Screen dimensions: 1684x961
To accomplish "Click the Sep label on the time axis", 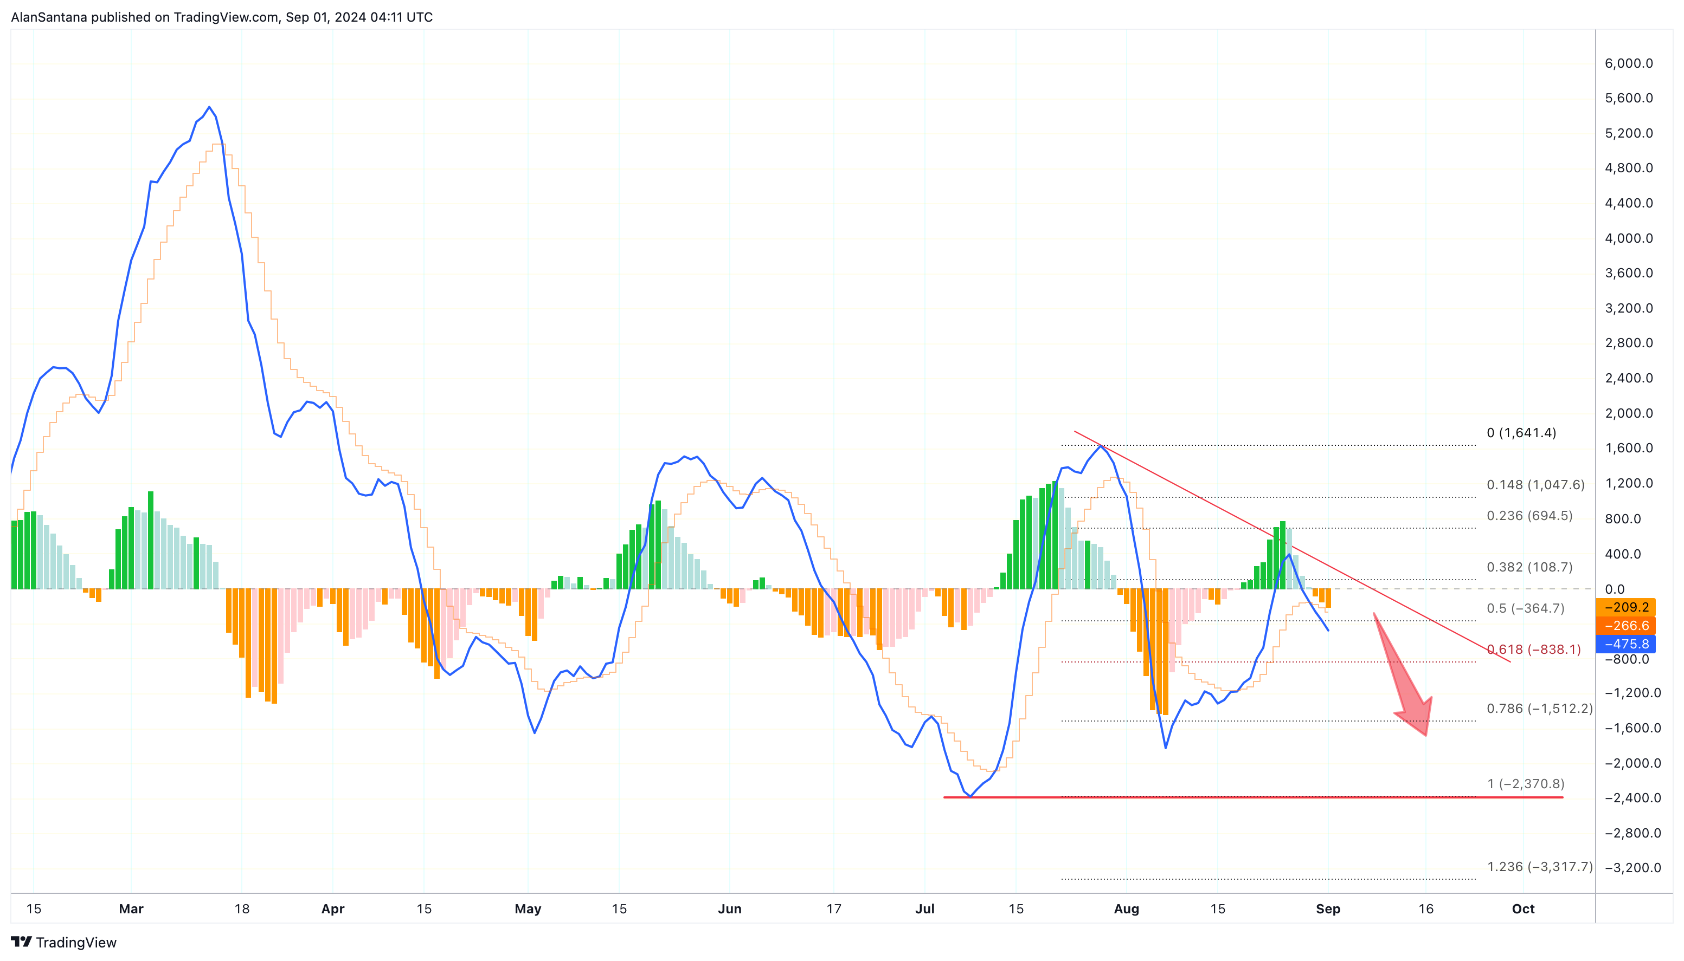I will [x=1328, y=909].
